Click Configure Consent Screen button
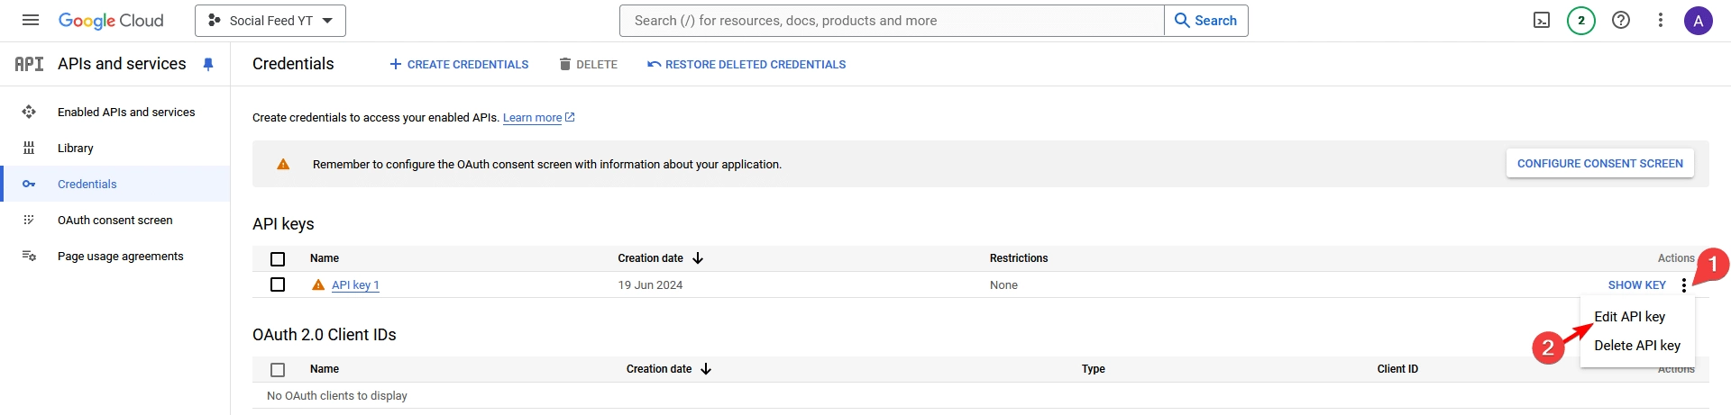This screenshot has width=1731, height=415. [1600, 164]
